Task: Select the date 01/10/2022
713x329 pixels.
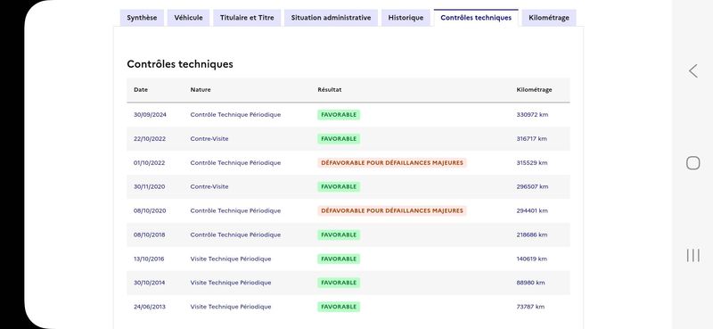Action: pyautogui.click(x=149, y=163)
